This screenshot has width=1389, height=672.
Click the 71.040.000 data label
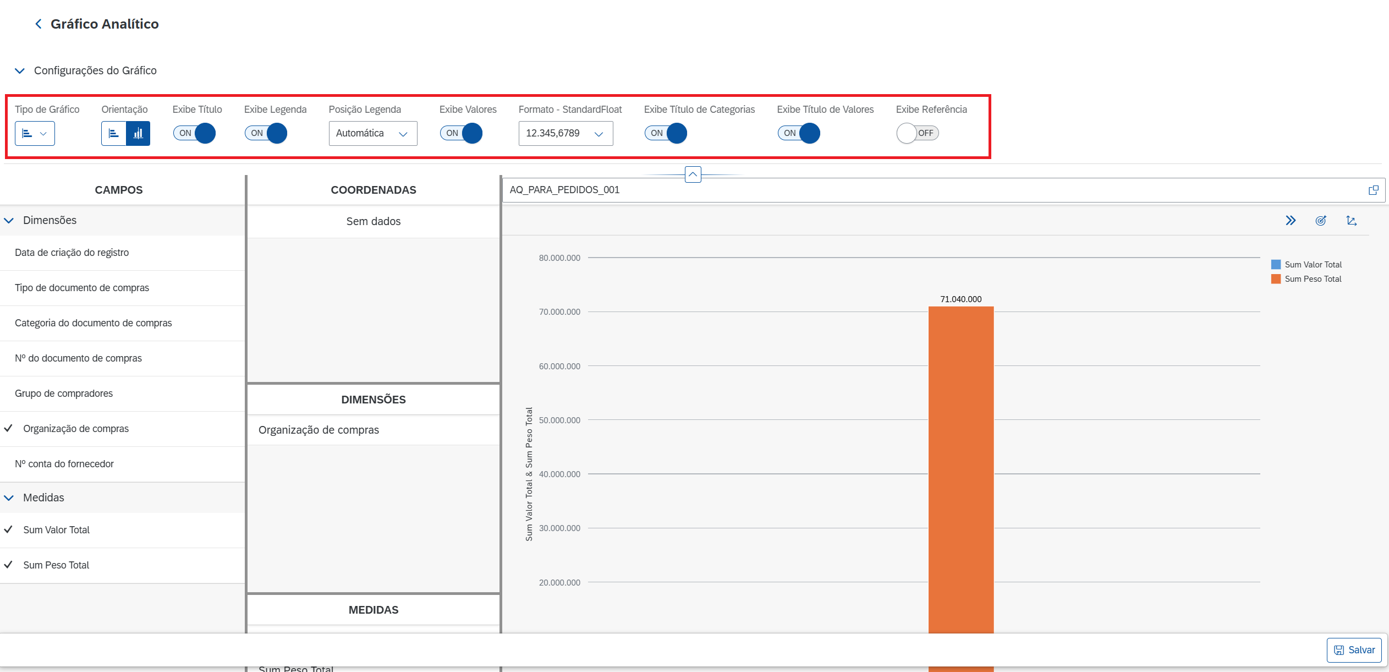coord(961,299)
